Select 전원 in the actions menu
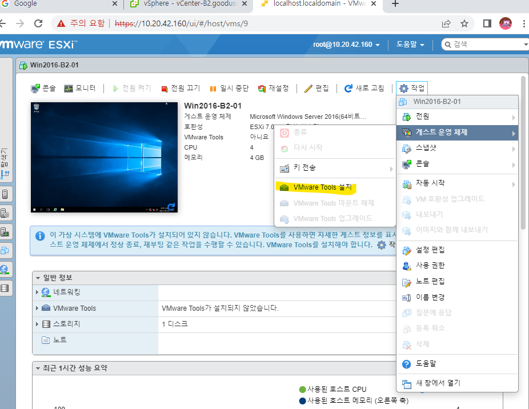 [457, 117]
